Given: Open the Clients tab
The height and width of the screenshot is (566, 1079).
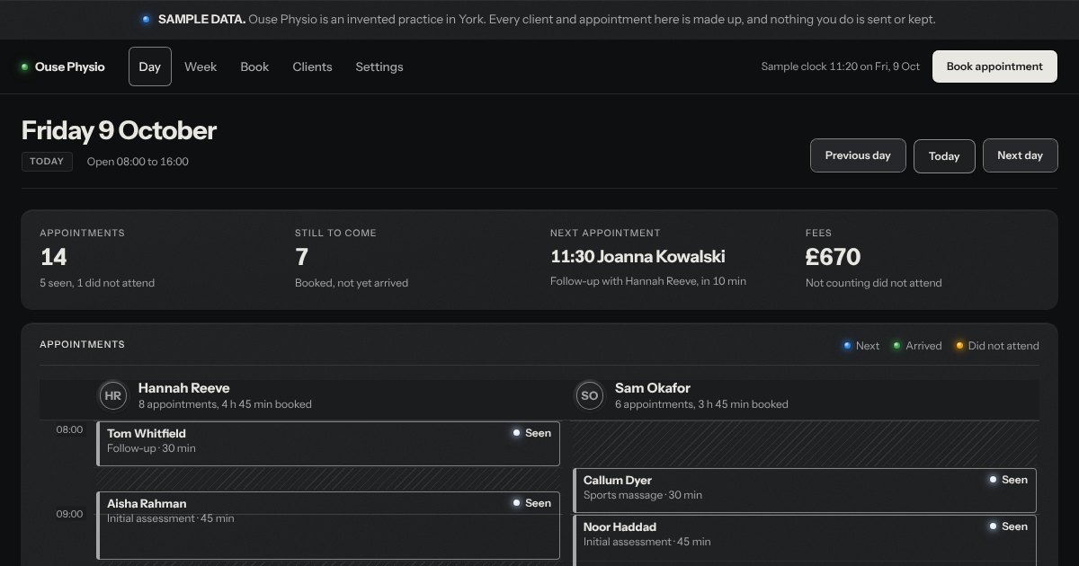Looking at the screenshot, I should pyautogui.click(x=312, y=66).
